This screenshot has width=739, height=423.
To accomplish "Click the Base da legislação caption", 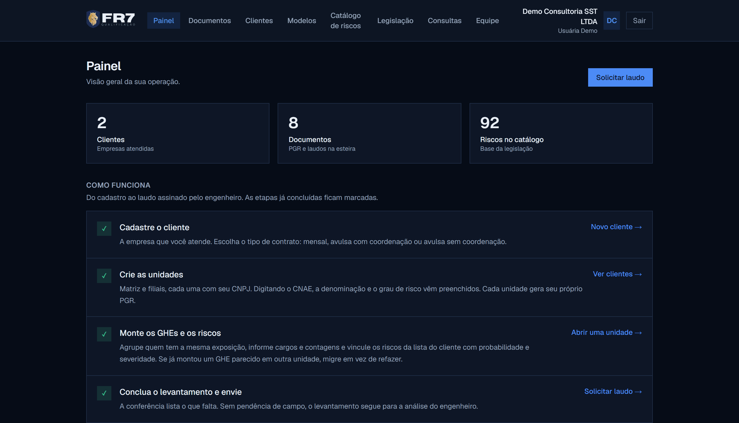I will point(506,149).
